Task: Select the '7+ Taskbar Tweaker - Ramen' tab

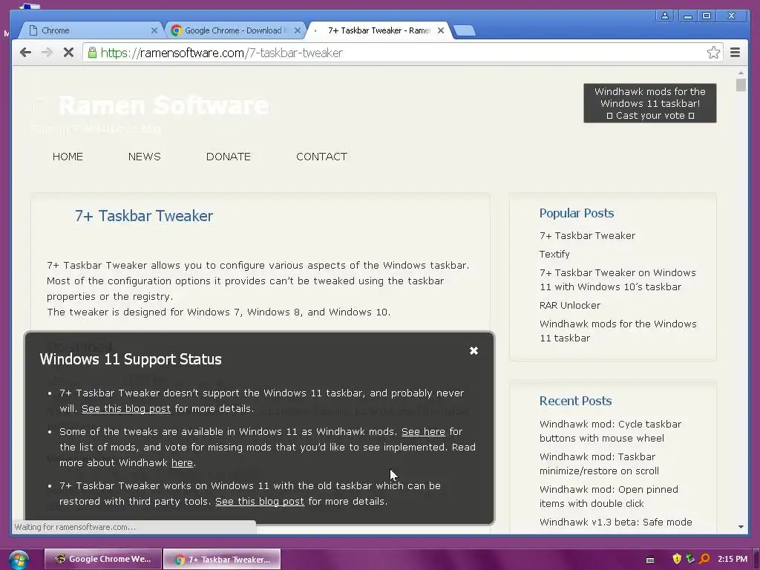Action: (379, 30)
